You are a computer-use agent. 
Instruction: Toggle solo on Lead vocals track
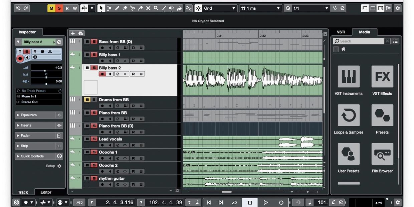[x=94, y=139]
